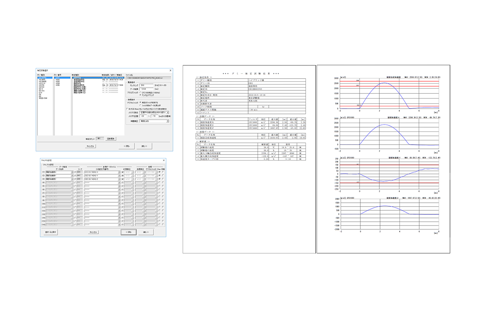
Task: Open the CH dropdown showing HEAD-Z
Action: click(x=102, y=179)
